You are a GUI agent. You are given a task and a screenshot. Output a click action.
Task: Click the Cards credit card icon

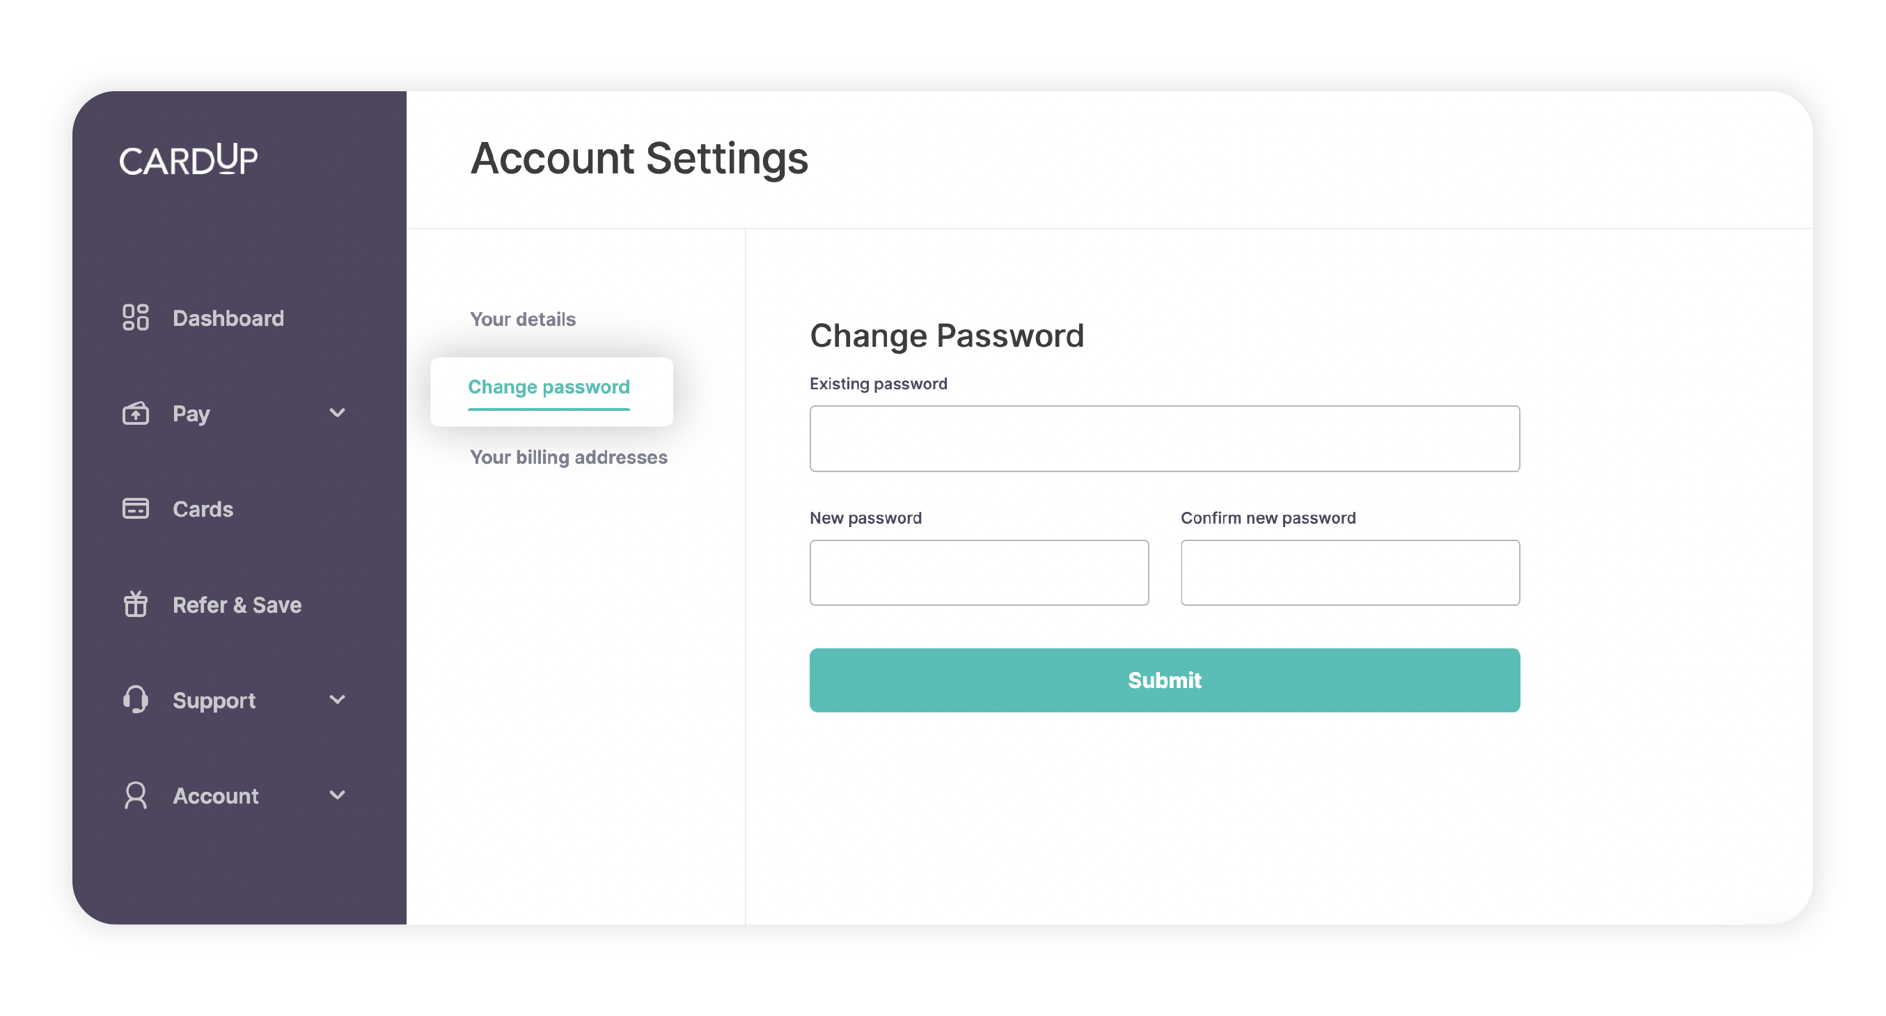(136, 508)
